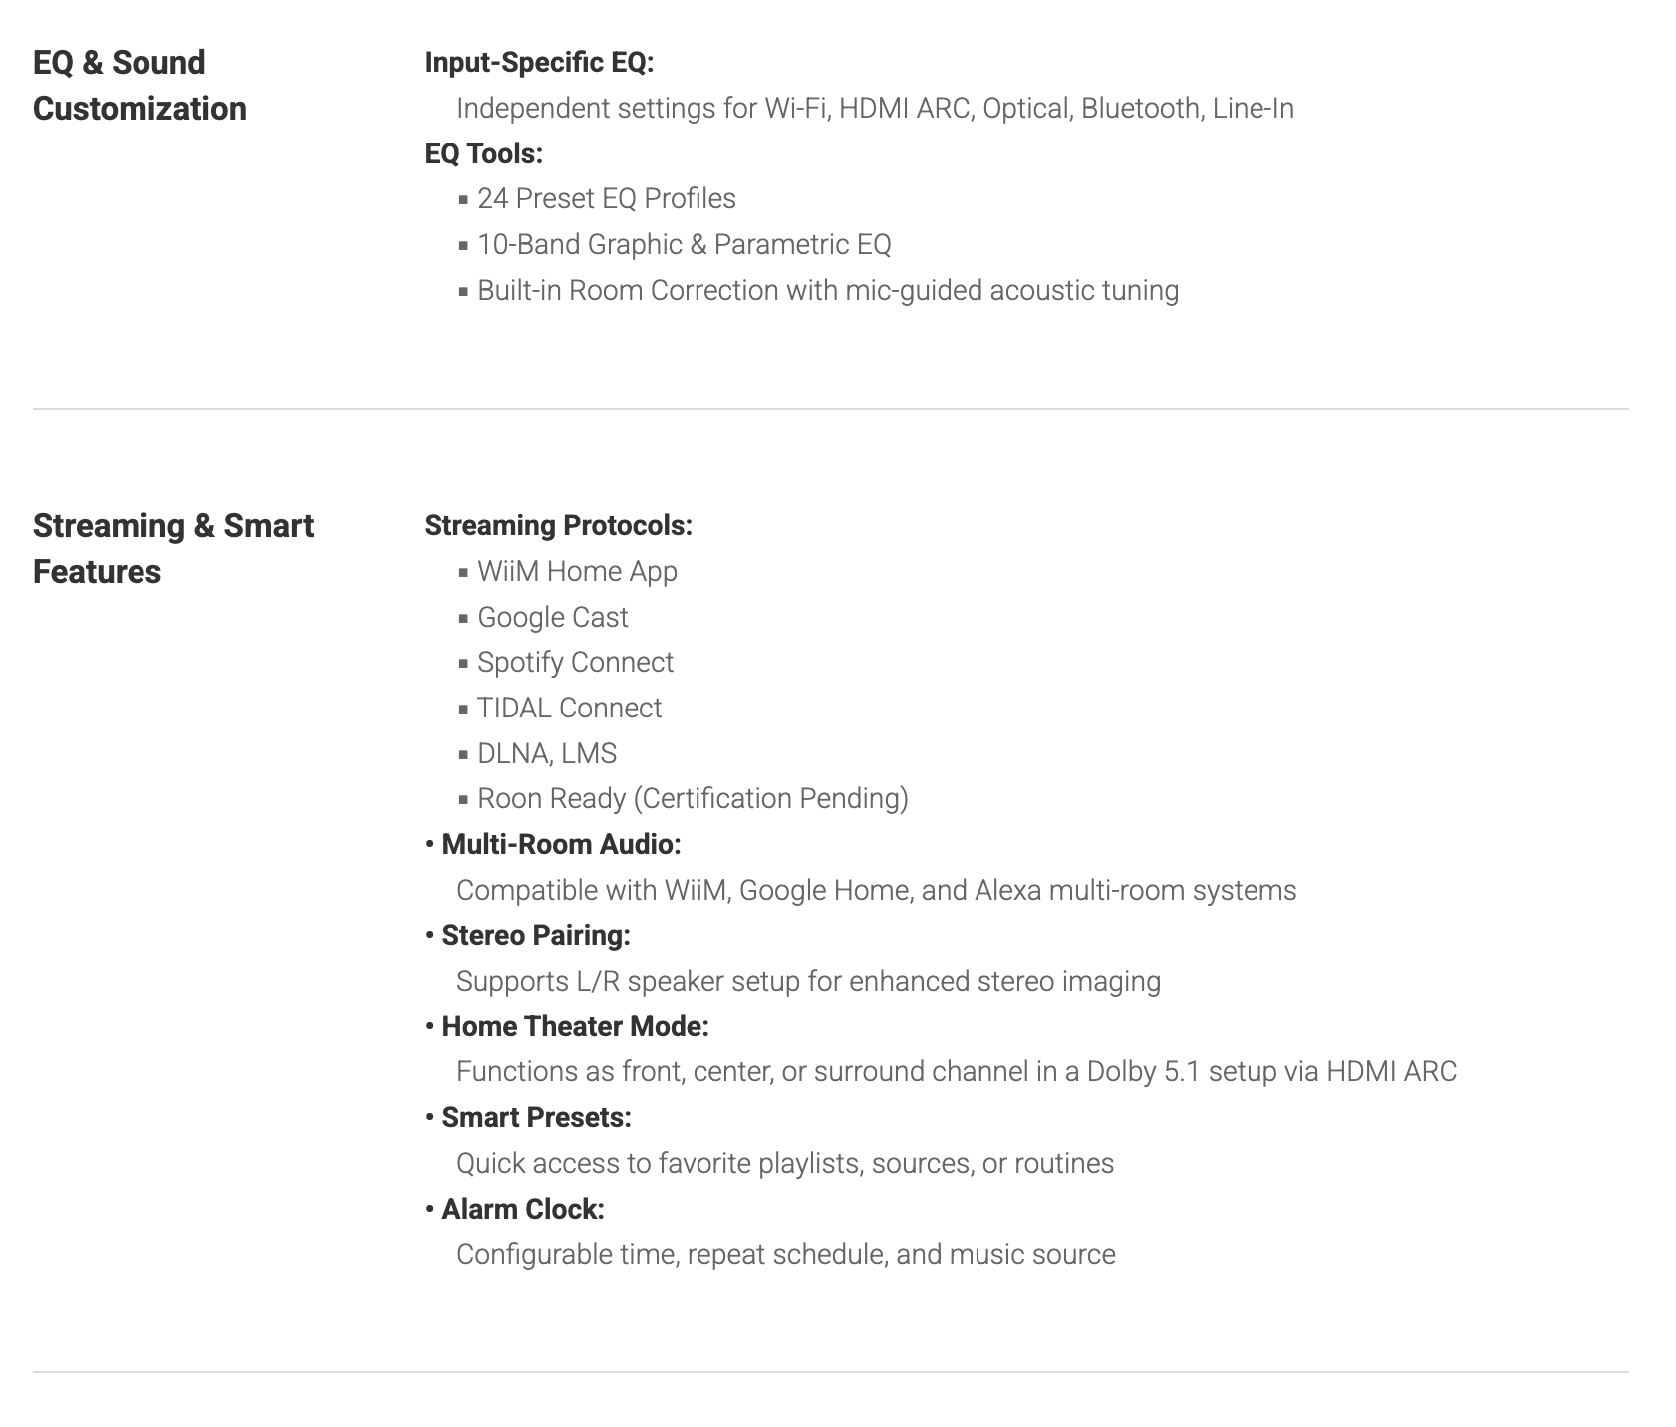Image resolution: width=1676 pixels, height=1427 pixels.
Task: Select the "TIDAL Connect" entry
Action: click(569, 708)
